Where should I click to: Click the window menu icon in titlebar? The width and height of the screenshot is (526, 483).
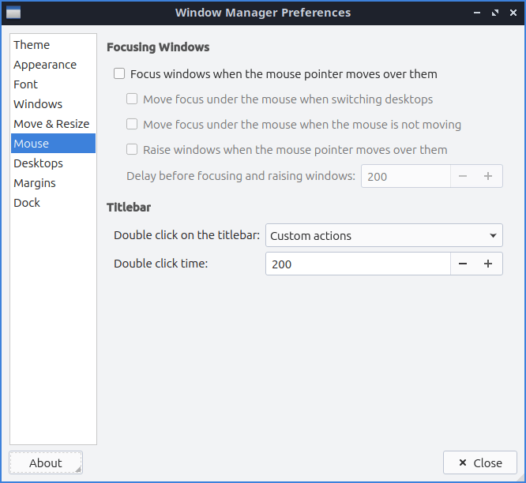[x=13, y=13]
